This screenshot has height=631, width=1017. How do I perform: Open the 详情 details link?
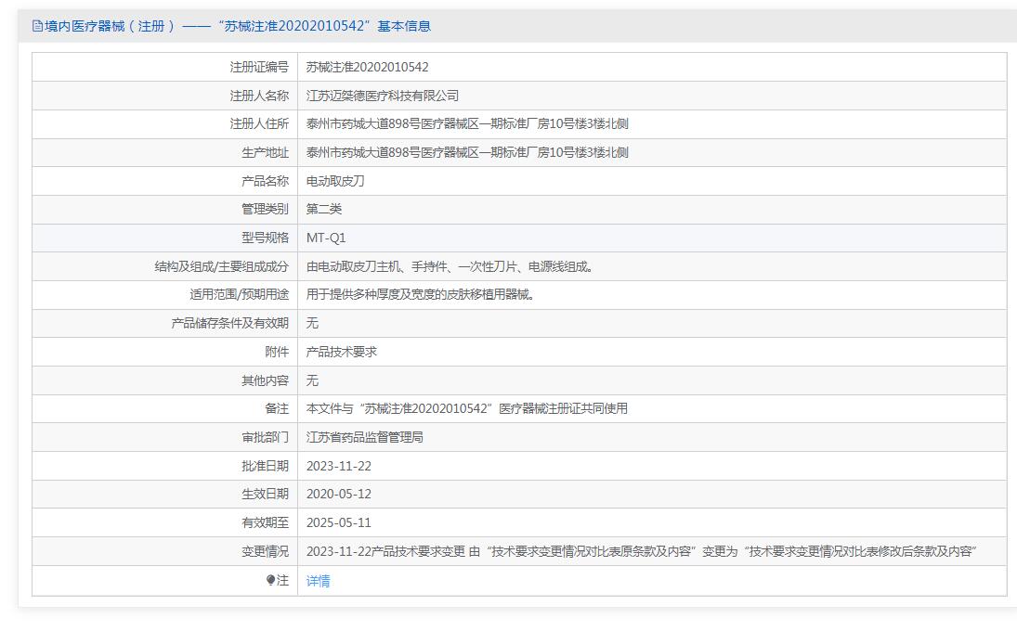pyautogui.click(x=318, y=581)
